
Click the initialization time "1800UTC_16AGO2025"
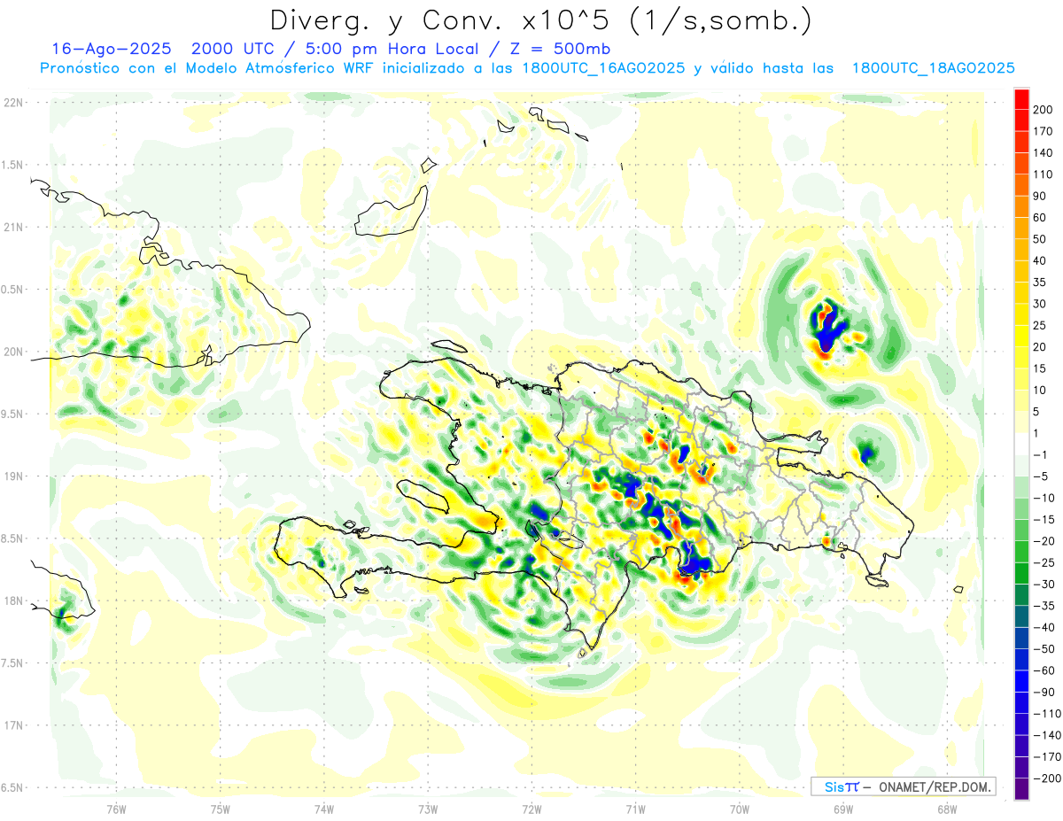coord(603,68)
